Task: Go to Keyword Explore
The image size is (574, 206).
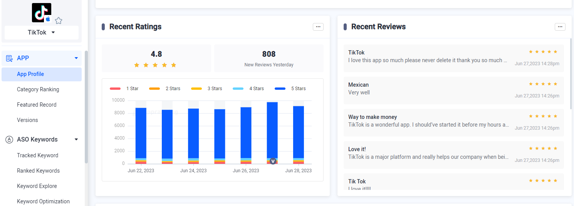Action: tap(37, 186)
